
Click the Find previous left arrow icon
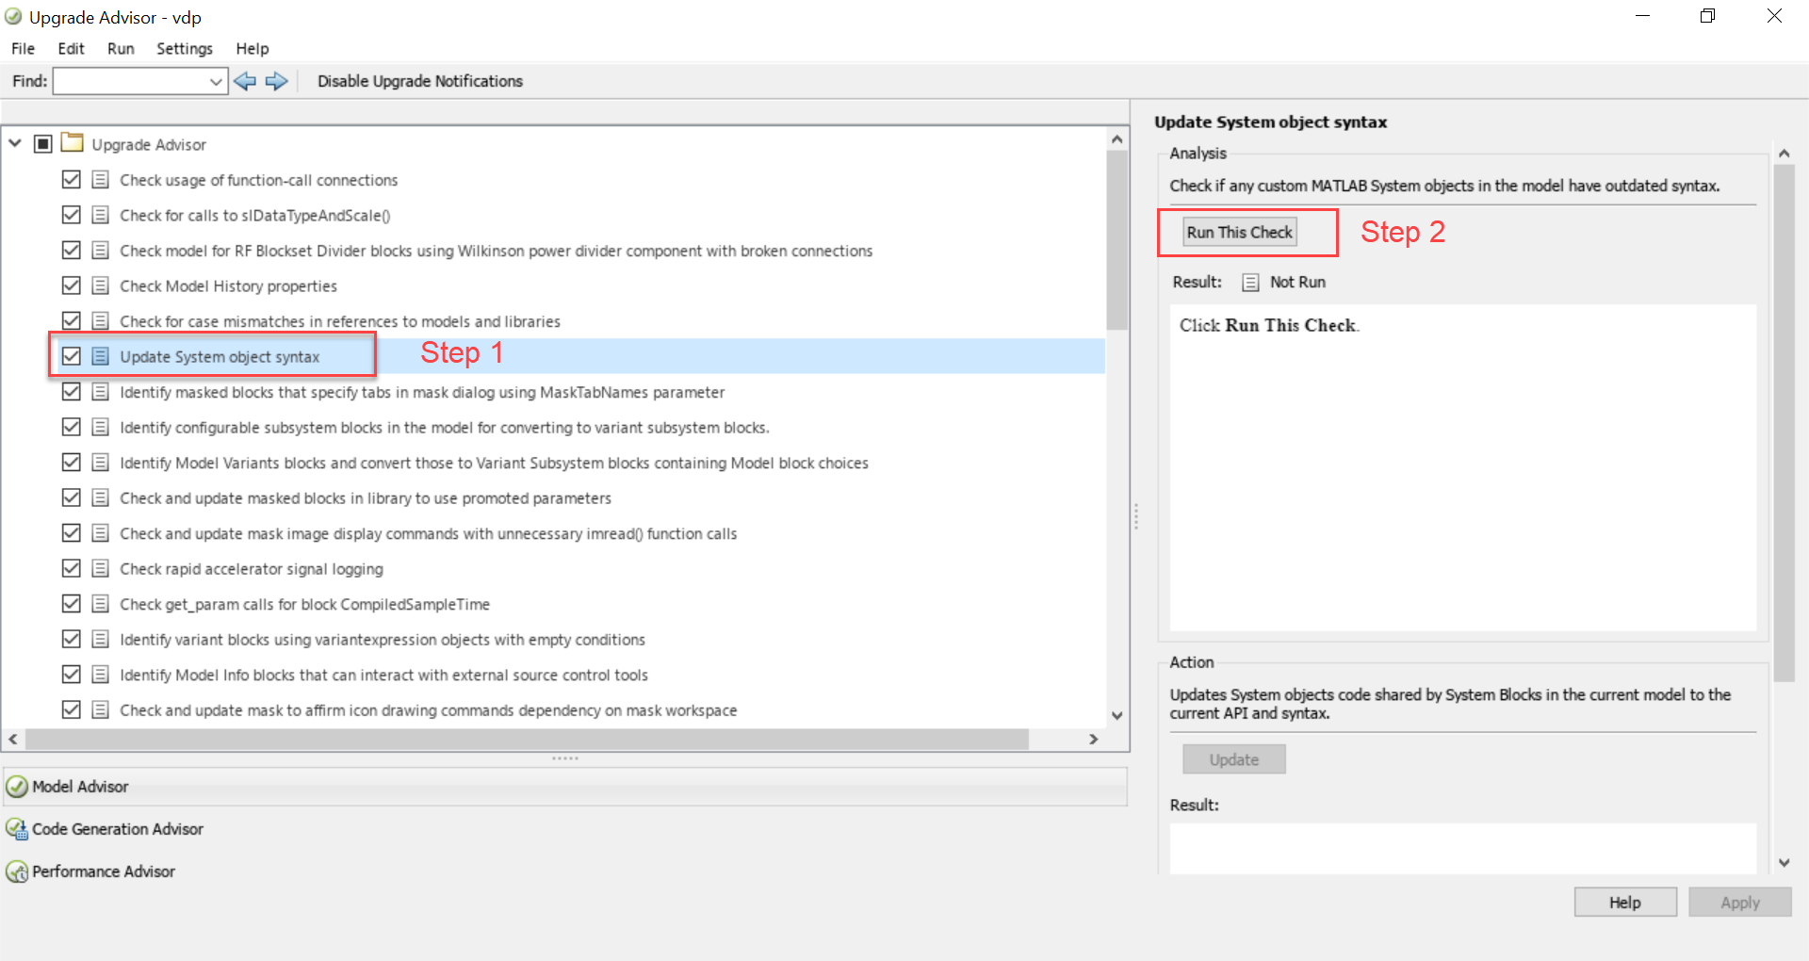click(245, 81)
